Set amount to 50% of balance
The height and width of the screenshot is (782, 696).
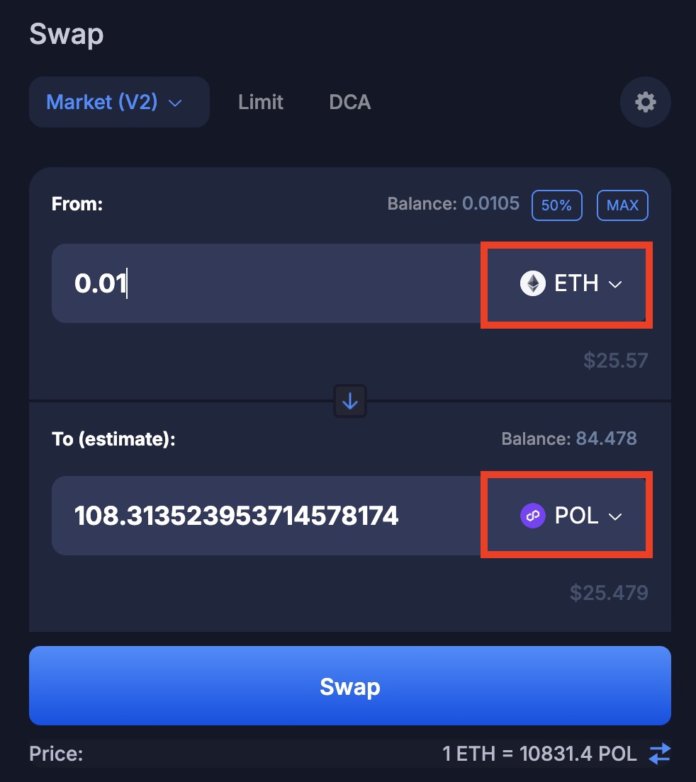pyautogui.click(x=557, y=205)
